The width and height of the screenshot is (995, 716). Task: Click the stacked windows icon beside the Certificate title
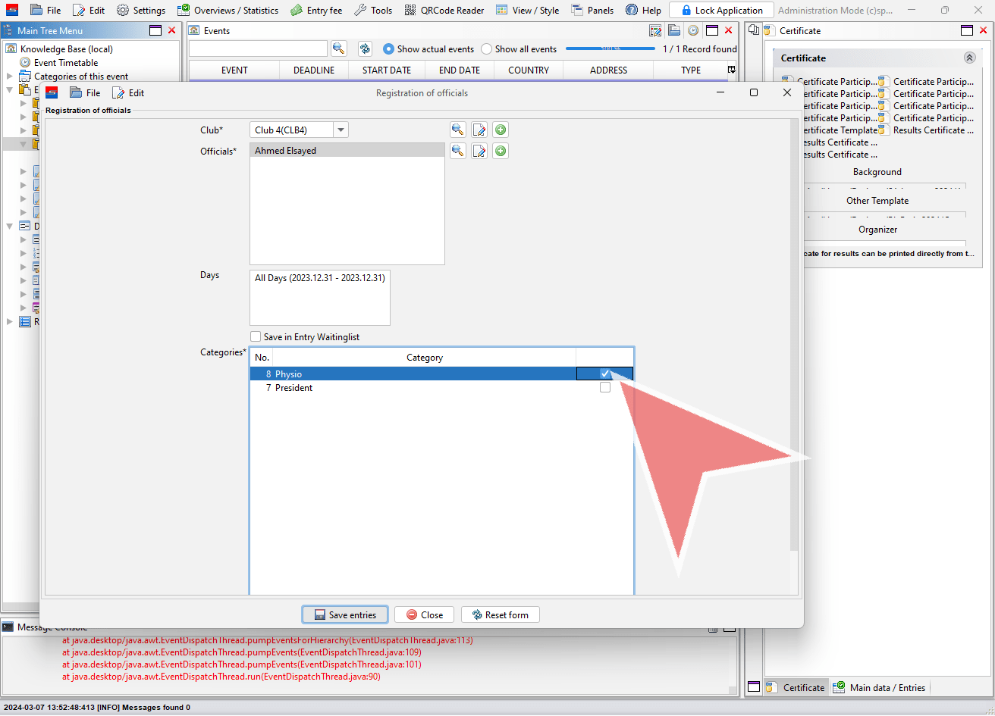(x=754, y=30)
